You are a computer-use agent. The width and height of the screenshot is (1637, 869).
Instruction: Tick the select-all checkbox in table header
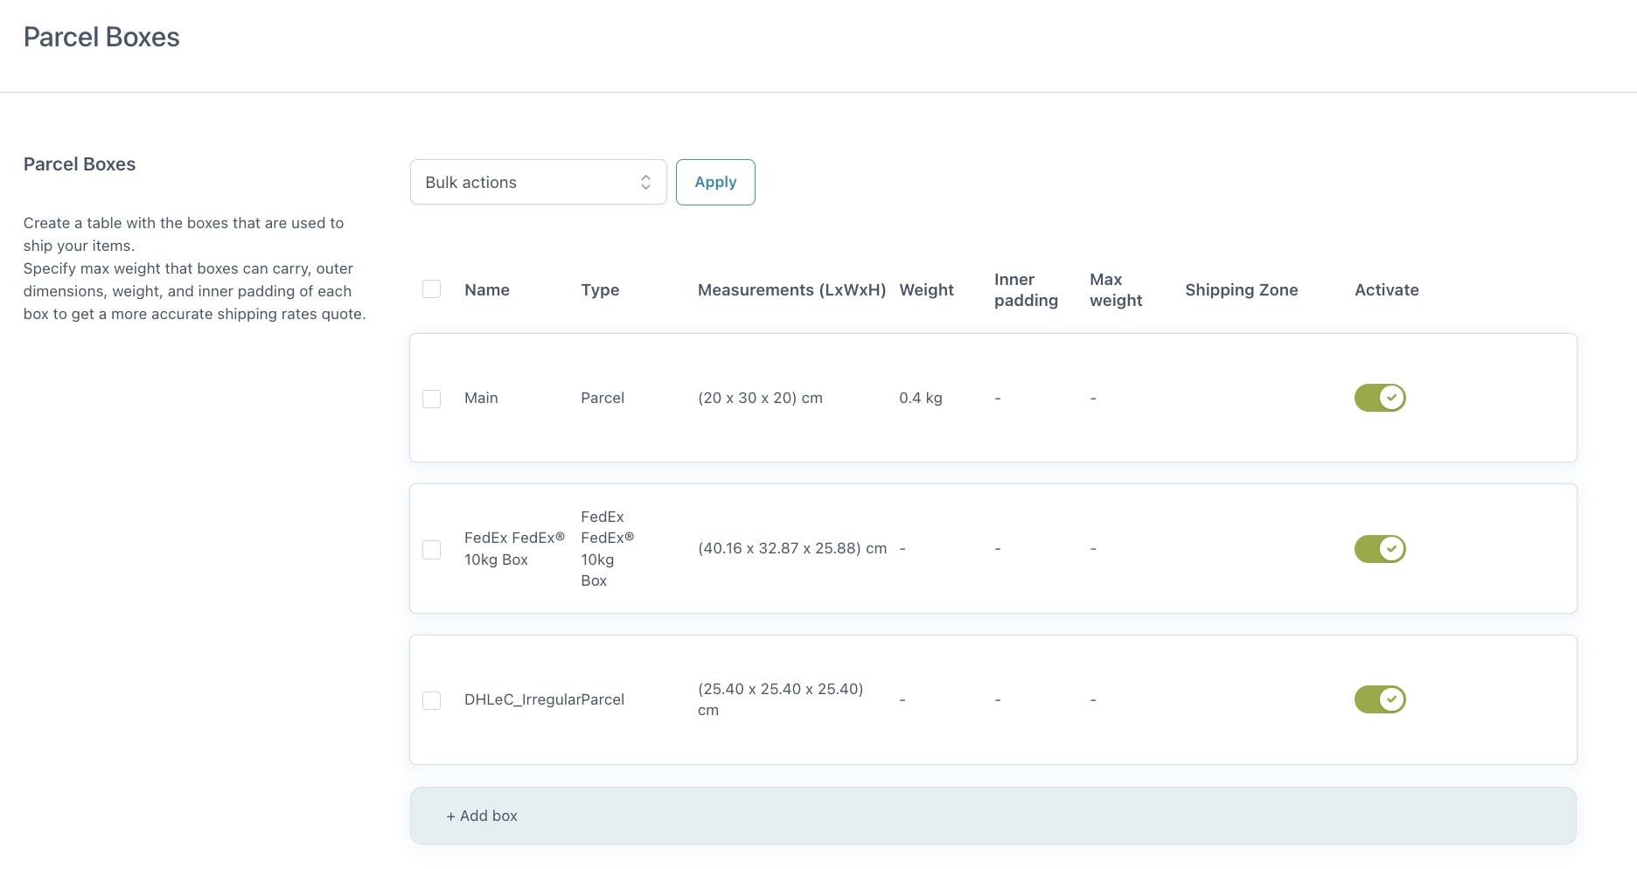pyautogui.click(x=431, y=289)
